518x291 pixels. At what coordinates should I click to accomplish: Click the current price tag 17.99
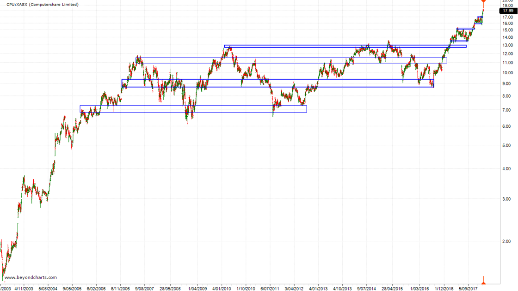509,11
